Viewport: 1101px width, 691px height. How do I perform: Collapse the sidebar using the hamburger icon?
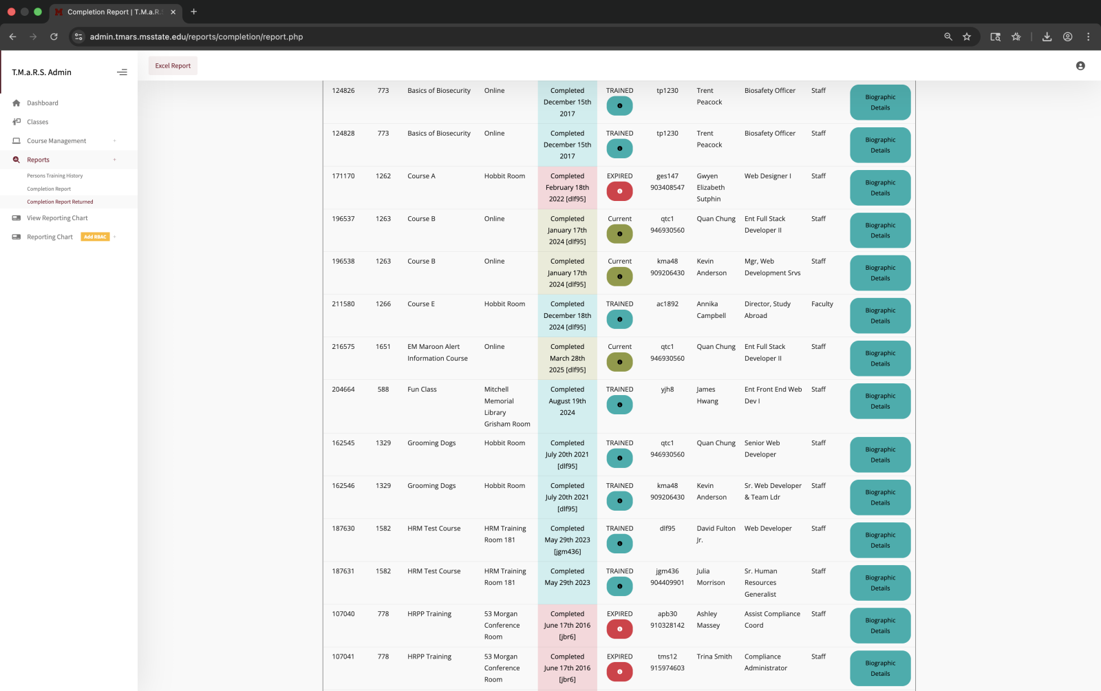point(122,72)
